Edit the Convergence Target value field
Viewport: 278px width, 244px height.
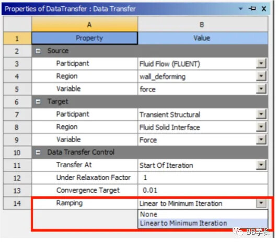[x=203, y=191]
